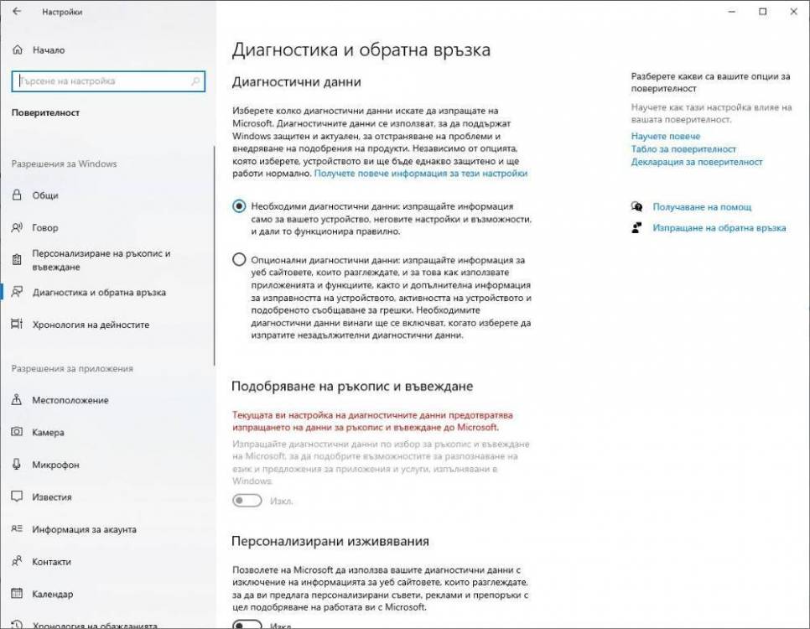Maximize the Settings window

tap(762, 12)
